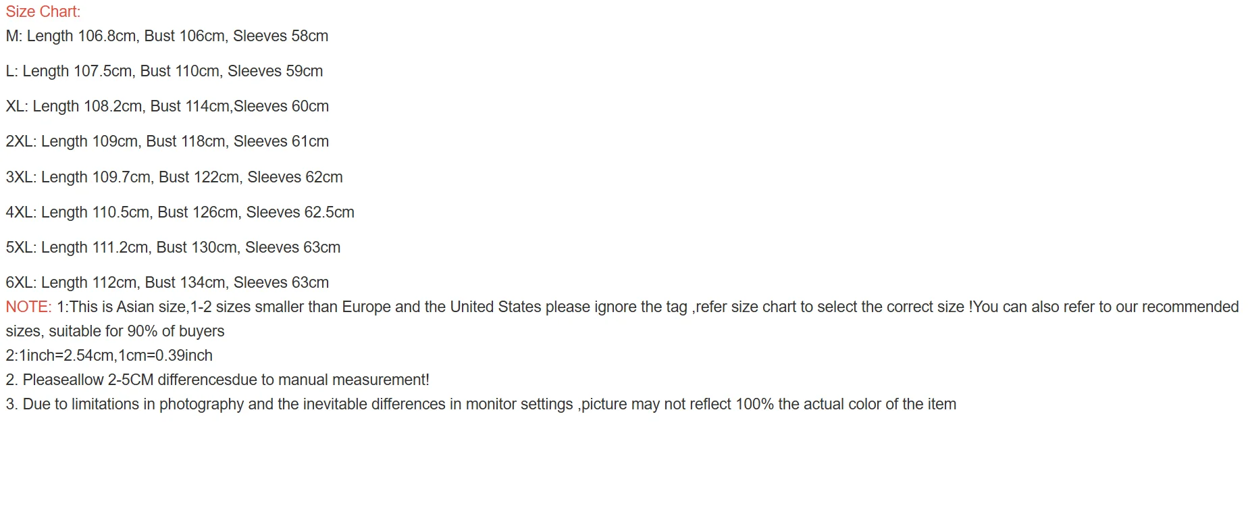
Task: Click the manual measurement difference note
Action: pyautogui.click(x=217, y=380)
